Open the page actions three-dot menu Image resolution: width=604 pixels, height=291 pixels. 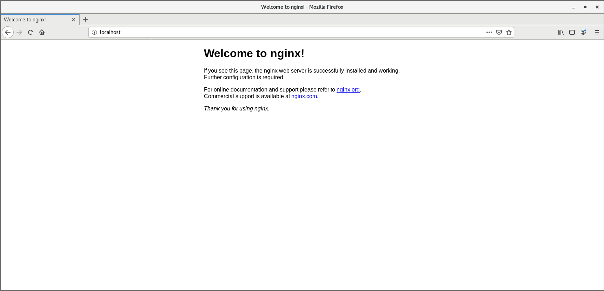(489, 32)
